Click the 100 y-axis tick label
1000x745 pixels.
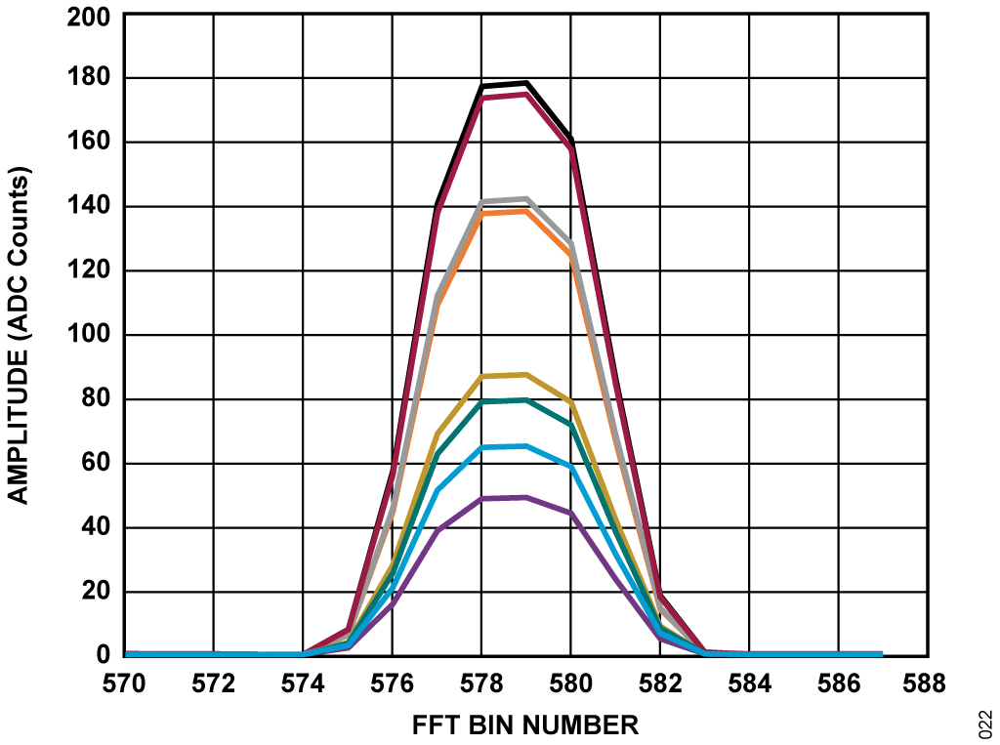87,335
